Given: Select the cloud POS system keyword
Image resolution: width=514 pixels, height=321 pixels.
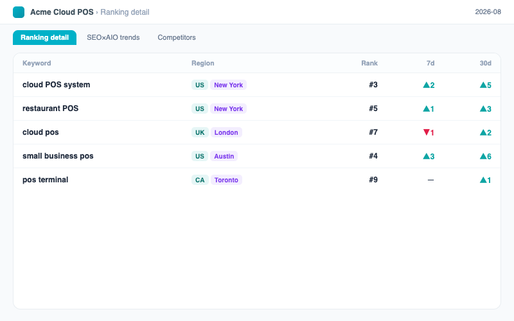Looking at the screenshot, I should [x=56, y=85].
